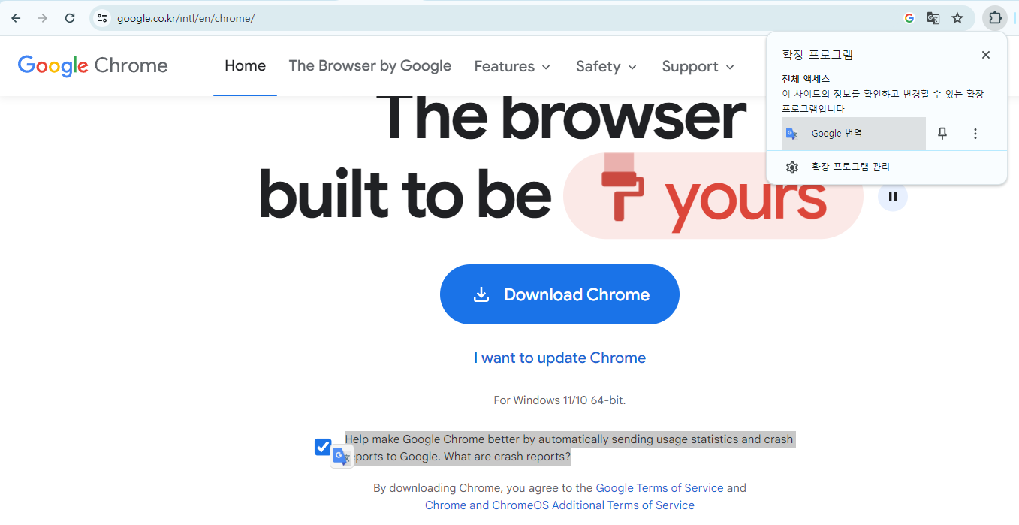The height and width of the screenshot is (525, 1019).
Task: Expand the Safety dropdown menu
Action: click(x=606, y=66)
